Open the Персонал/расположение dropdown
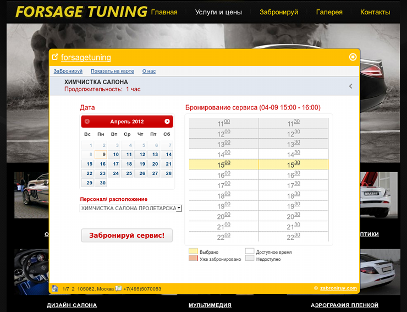Screen dimensions: 407x312 tap(130, 208)
